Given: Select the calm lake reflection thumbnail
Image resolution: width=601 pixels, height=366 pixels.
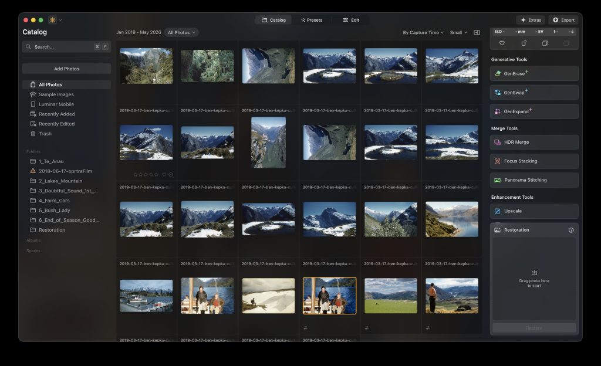Looking at the screenshot, I should tap(452, 219).
